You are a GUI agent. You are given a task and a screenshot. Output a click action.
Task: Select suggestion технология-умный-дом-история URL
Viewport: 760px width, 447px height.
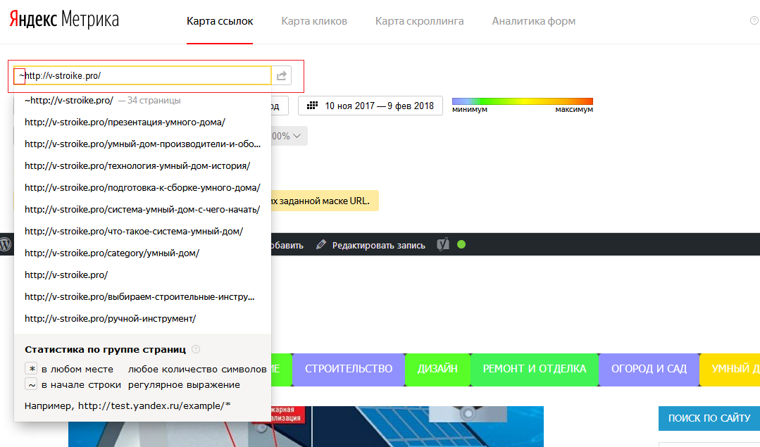pos(142,165)
